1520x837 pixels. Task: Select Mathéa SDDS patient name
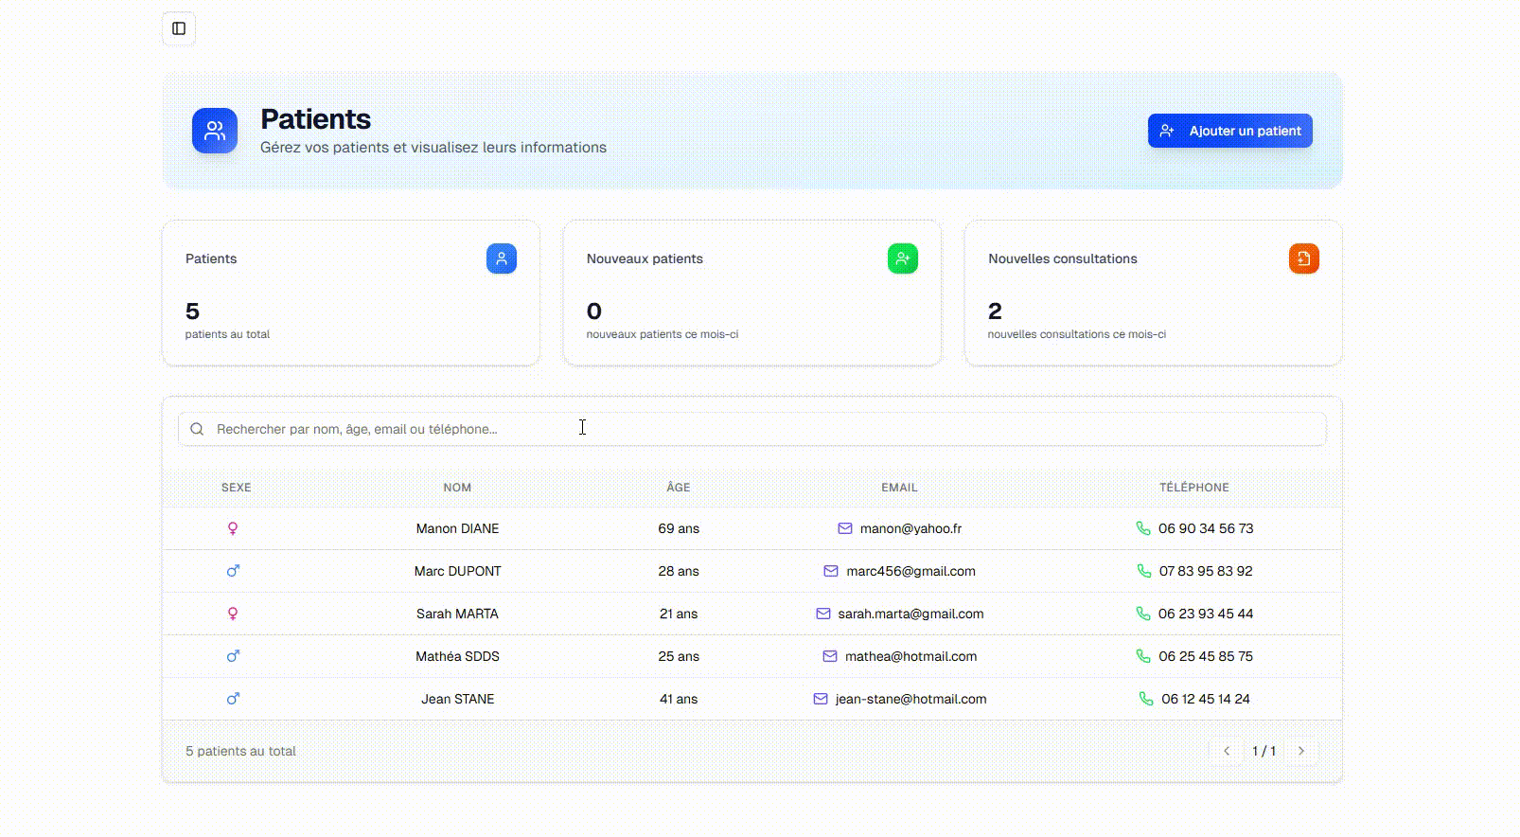[457, 656]
